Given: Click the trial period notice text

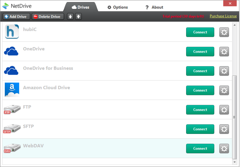Looking at the screenshot, I should click(183, 16).
